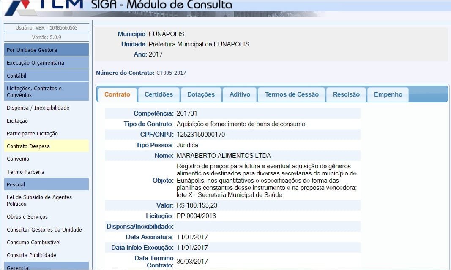The image size is (451, 270).
Task: Open the Termos de Cessão tab
Action: tap(291, 94)
